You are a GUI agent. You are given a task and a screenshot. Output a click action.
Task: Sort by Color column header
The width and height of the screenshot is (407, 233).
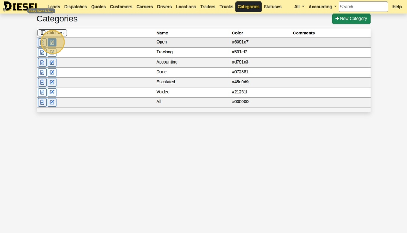click(237, 33)
